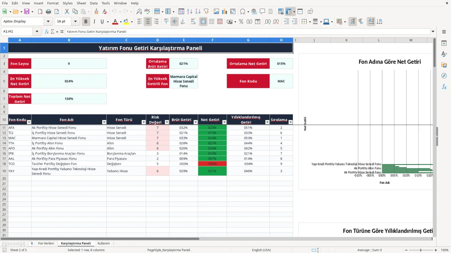Open the sidebar Navigator compass icon
Image resolution: width=451 pixels, height=253 pixels.
tap(444, 76)
